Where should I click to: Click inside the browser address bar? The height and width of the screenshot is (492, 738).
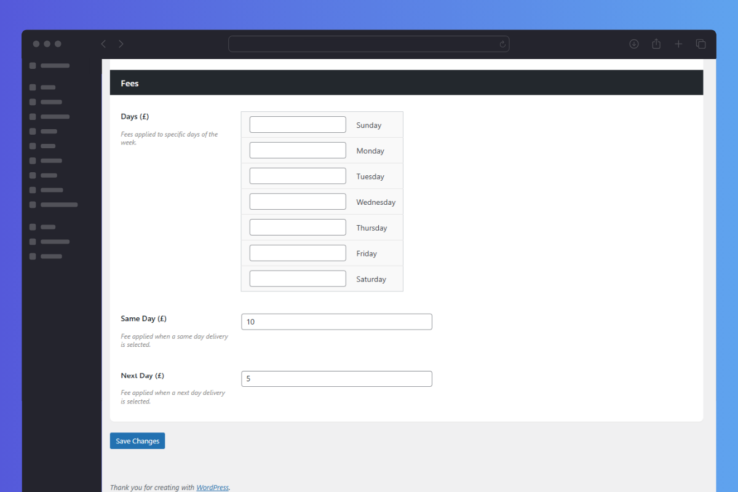tap(369, 44)
